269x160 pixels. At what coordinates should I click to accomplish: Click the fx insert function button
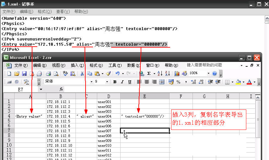pyautogui.click(x=61, y=89)
